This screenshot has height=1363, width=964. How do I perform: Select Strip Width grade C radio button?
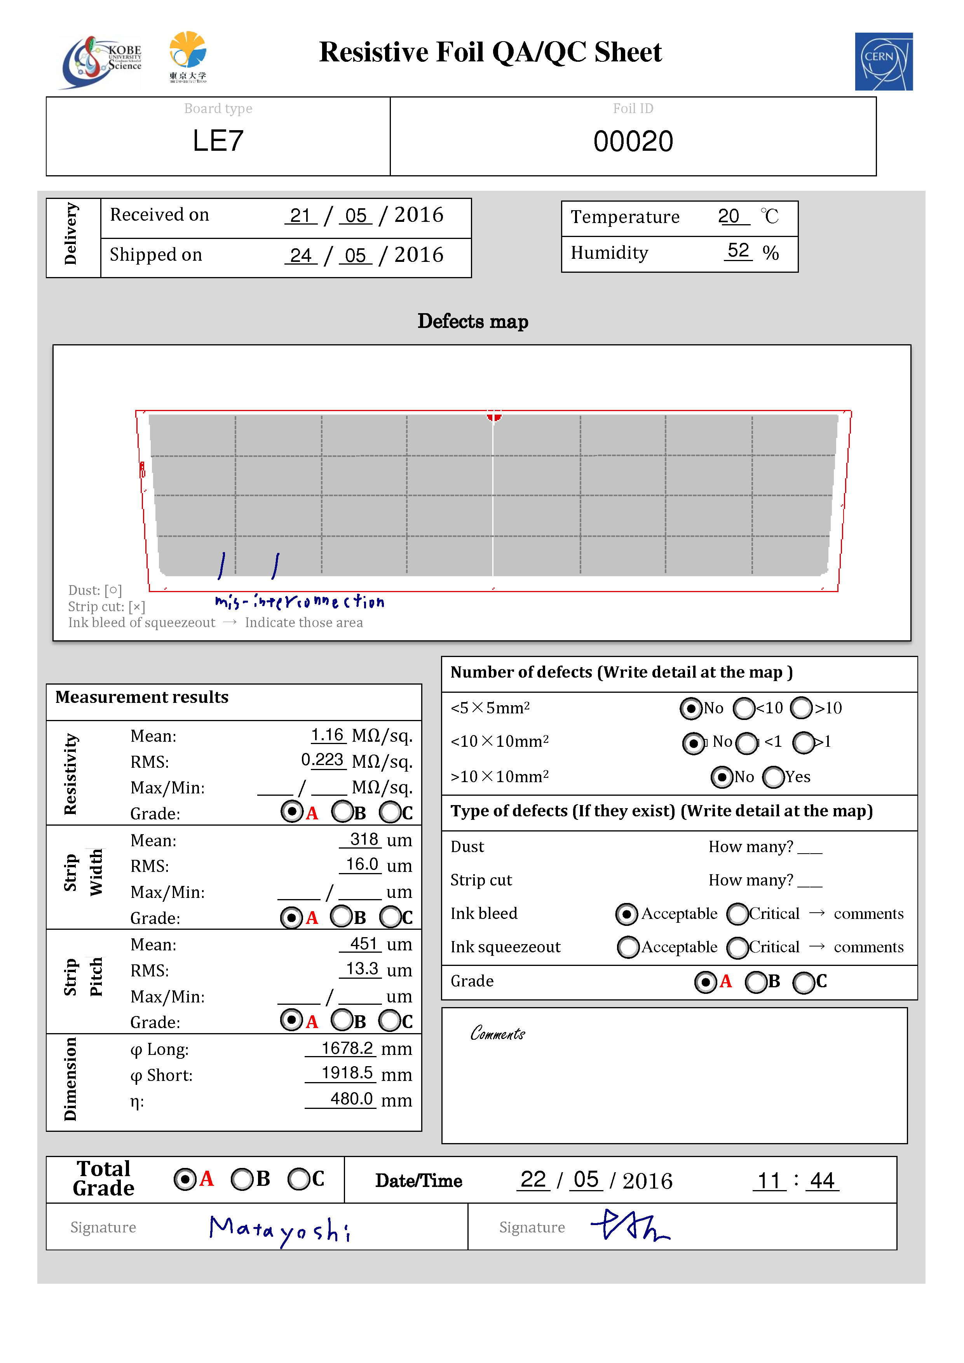[390, 917]
